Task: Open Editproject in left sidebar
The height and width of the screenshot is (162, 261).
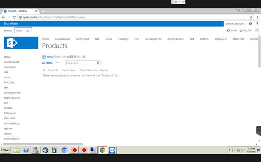Action: (x=10, y=113)
